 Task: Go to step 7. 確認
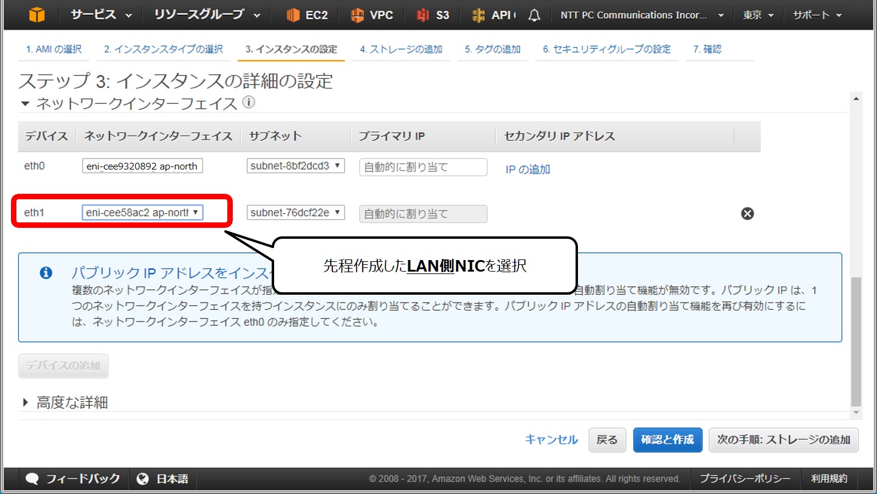click(x=707, y=49)
